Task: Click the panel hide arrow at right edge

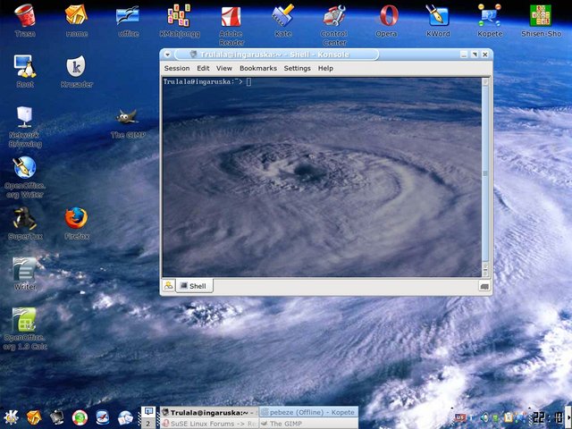Action: coord(568,417)
